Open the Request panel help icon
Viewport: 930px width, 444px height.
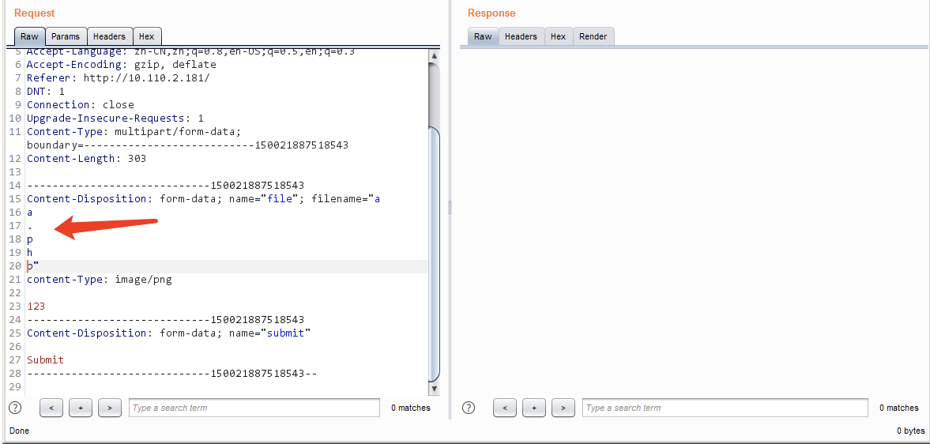coord(16,408)
